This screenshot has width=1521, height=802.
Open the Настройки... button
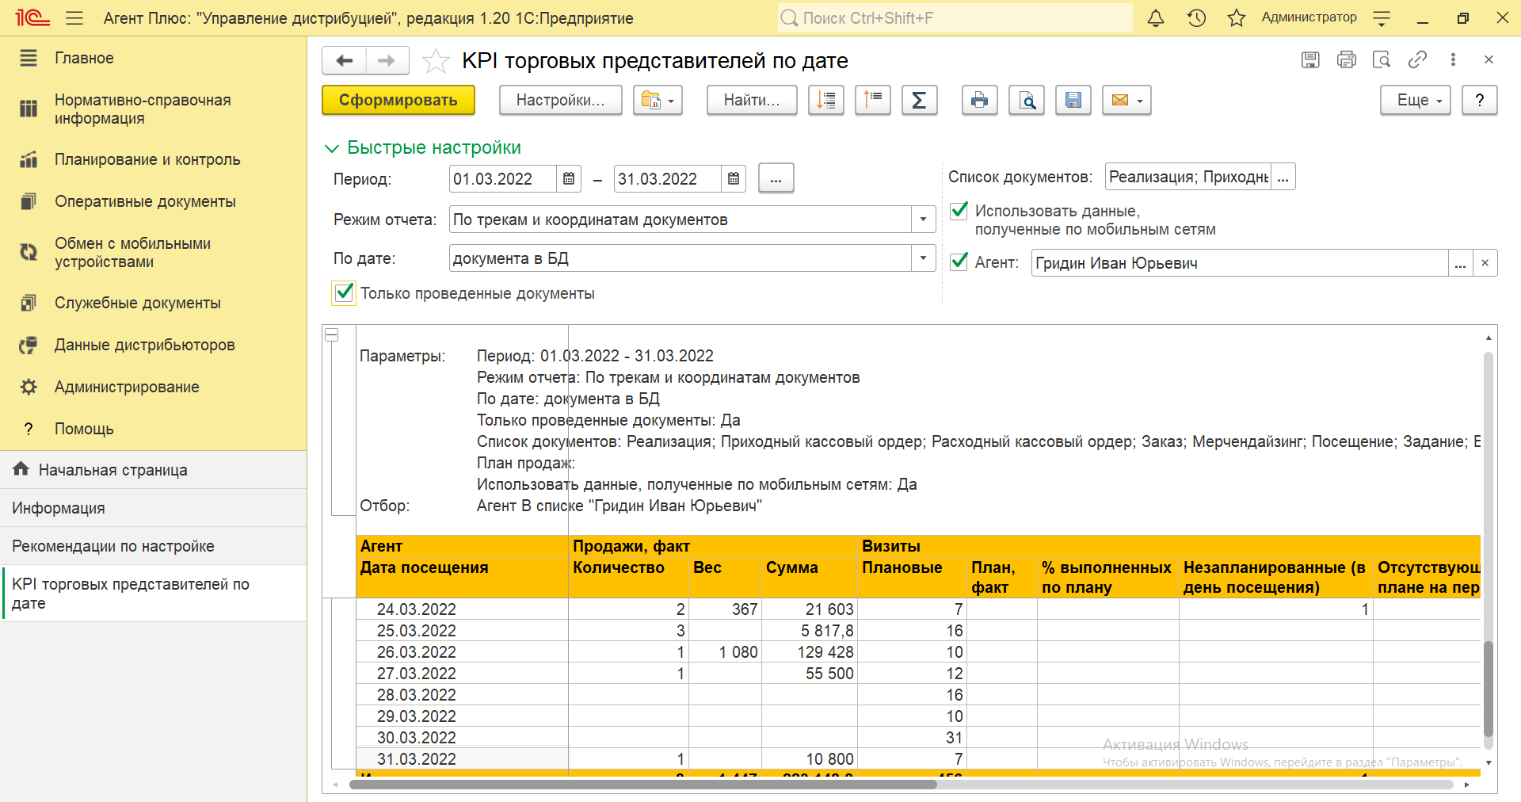point(561,100)
